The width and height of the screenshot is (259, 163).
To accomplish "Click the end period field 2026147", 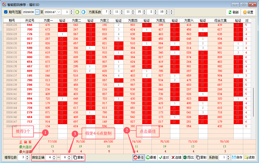I will pos(50,12).
